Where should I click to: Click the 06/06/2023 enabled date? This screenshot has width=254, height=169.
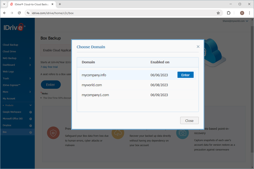[x=159, y=75]
